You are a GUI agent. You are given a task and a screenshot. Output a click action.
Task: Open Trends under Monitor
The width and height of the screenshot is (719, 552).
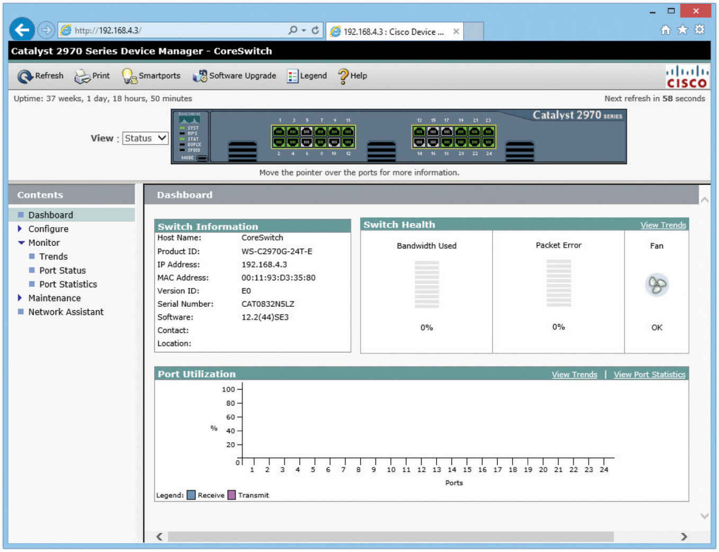pos(53,256)
